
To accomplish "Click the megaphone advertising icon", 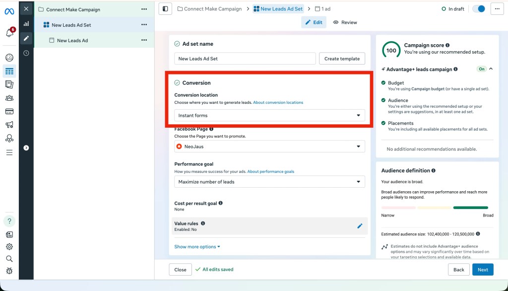I will (9, 125).
